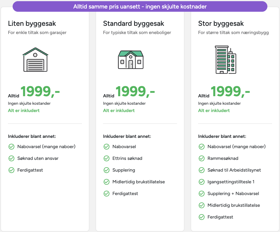The width and height of the screenshot is (280, 232).
Task: Click 'Alt er inkludert' in Standard byggesak card
Action: click(119, 111)
